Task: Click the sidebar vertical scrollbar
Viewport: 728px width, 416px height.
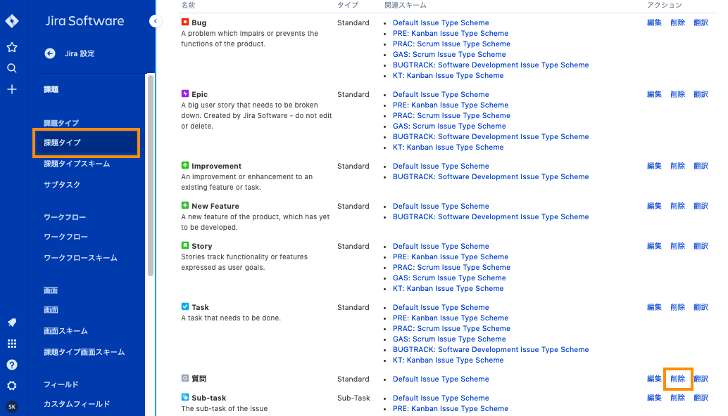Action: 151,175
